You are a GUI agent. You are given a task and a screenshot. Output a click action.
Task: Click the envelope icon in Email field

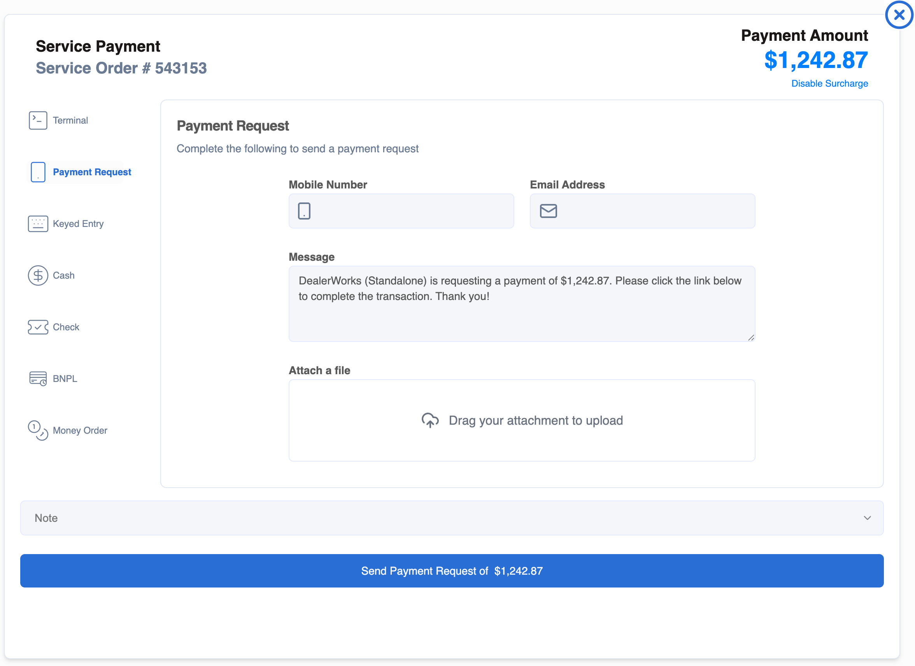(548, 211)
